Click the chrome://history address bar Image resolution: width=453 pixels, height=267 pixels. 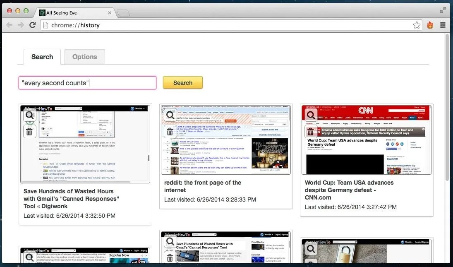[231, 25]
